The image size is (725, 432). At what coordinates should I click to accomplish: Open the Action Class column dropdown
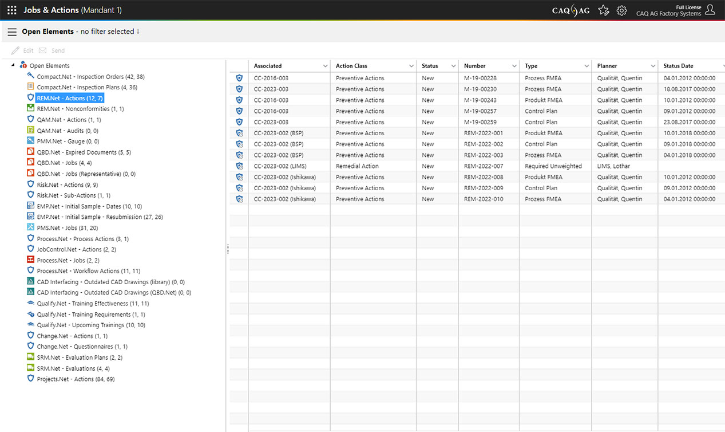(x=411, y=66)
